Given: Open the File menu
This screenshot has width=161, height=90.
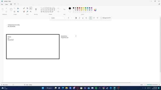Looking at the screenshot, I should [x=2, y=4].
